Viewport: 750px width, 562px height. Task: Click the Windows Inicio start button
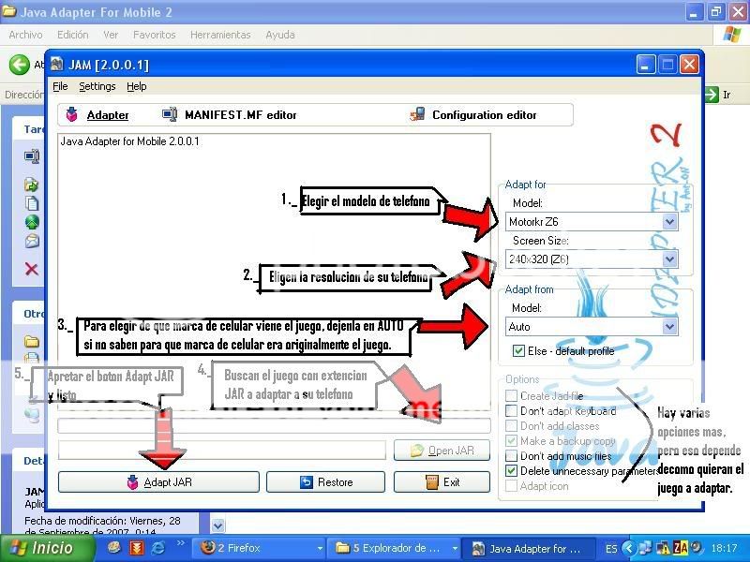click(41, 548)
